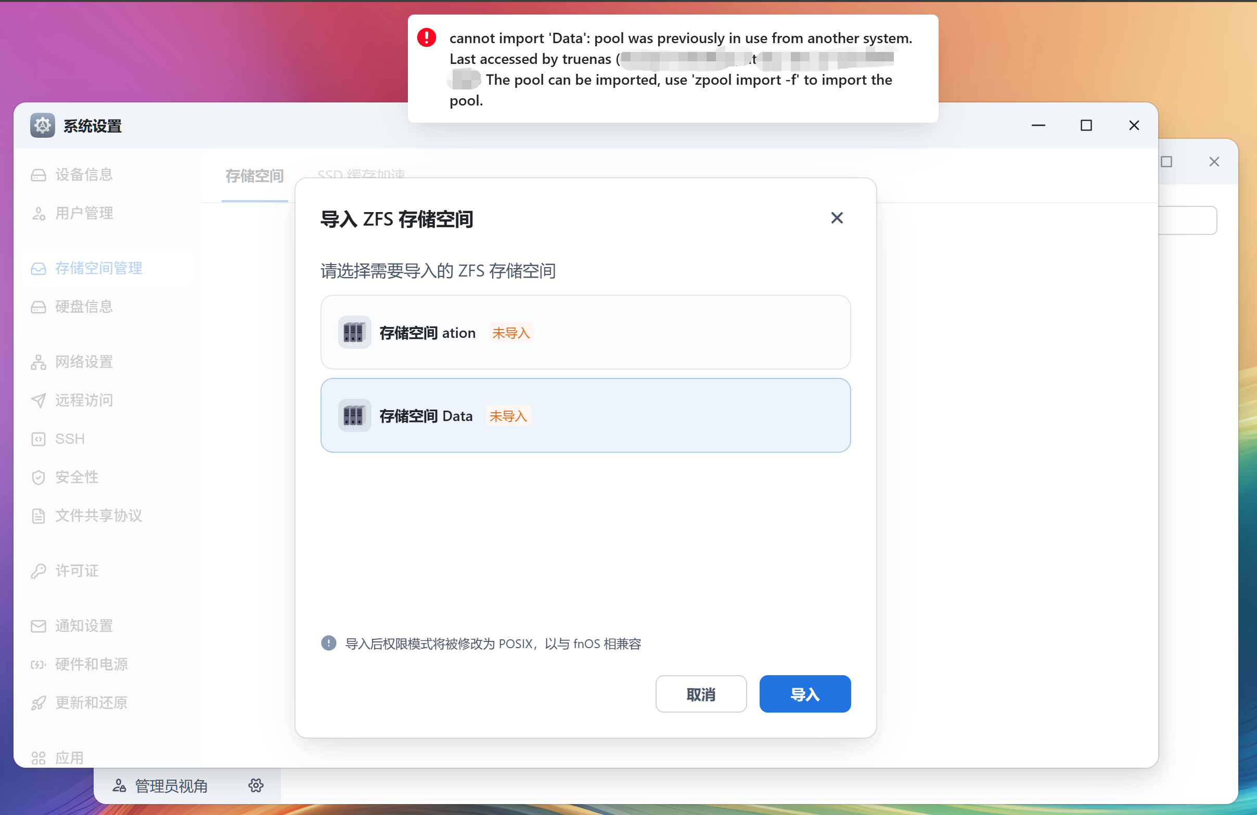The width and height of the screenshot is (1257, 815).
Task: Open the SSH settings page
Action: click(69, 438)
